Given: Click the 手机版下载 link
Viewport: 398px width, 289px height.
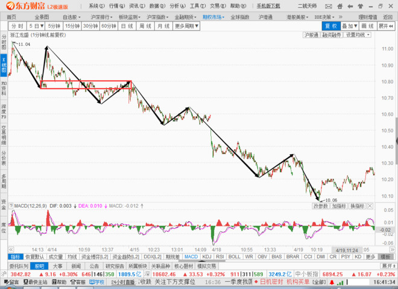Looking at the screenshot, I should 268,6.
